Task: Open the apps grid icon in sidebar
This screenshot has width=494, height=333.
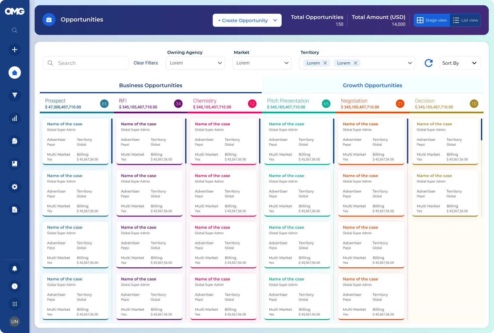Action: click(14, 304)
